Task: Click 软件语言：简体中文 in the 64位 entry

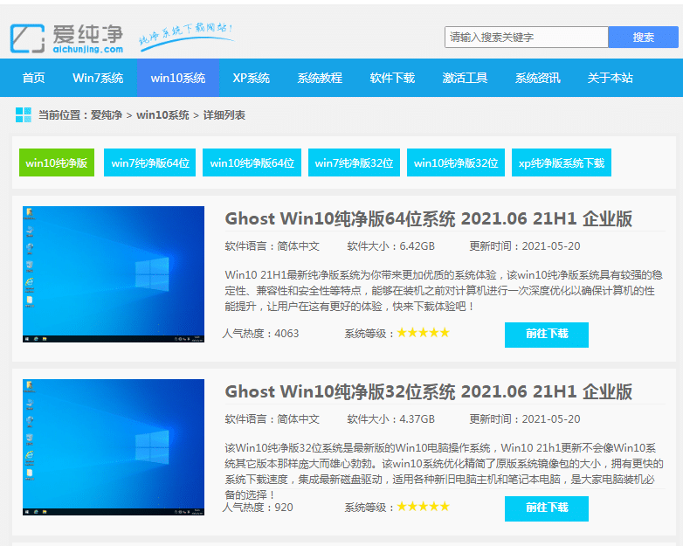Action: (x=273, y=246)
